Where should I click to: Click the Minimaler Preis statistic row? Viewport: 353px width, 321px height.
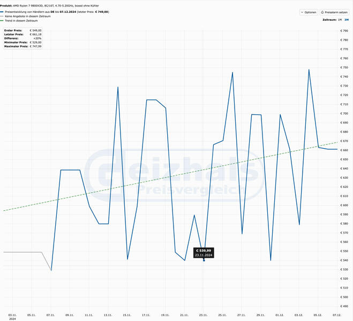coord(22,42)
